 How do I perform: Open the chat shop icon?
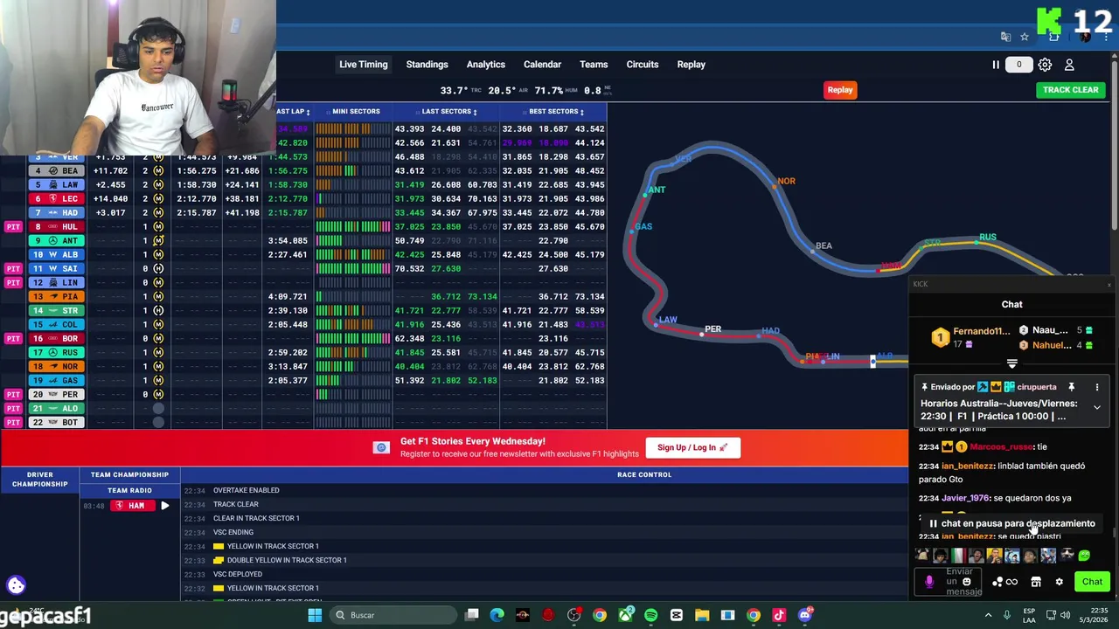coord(1036,582)
